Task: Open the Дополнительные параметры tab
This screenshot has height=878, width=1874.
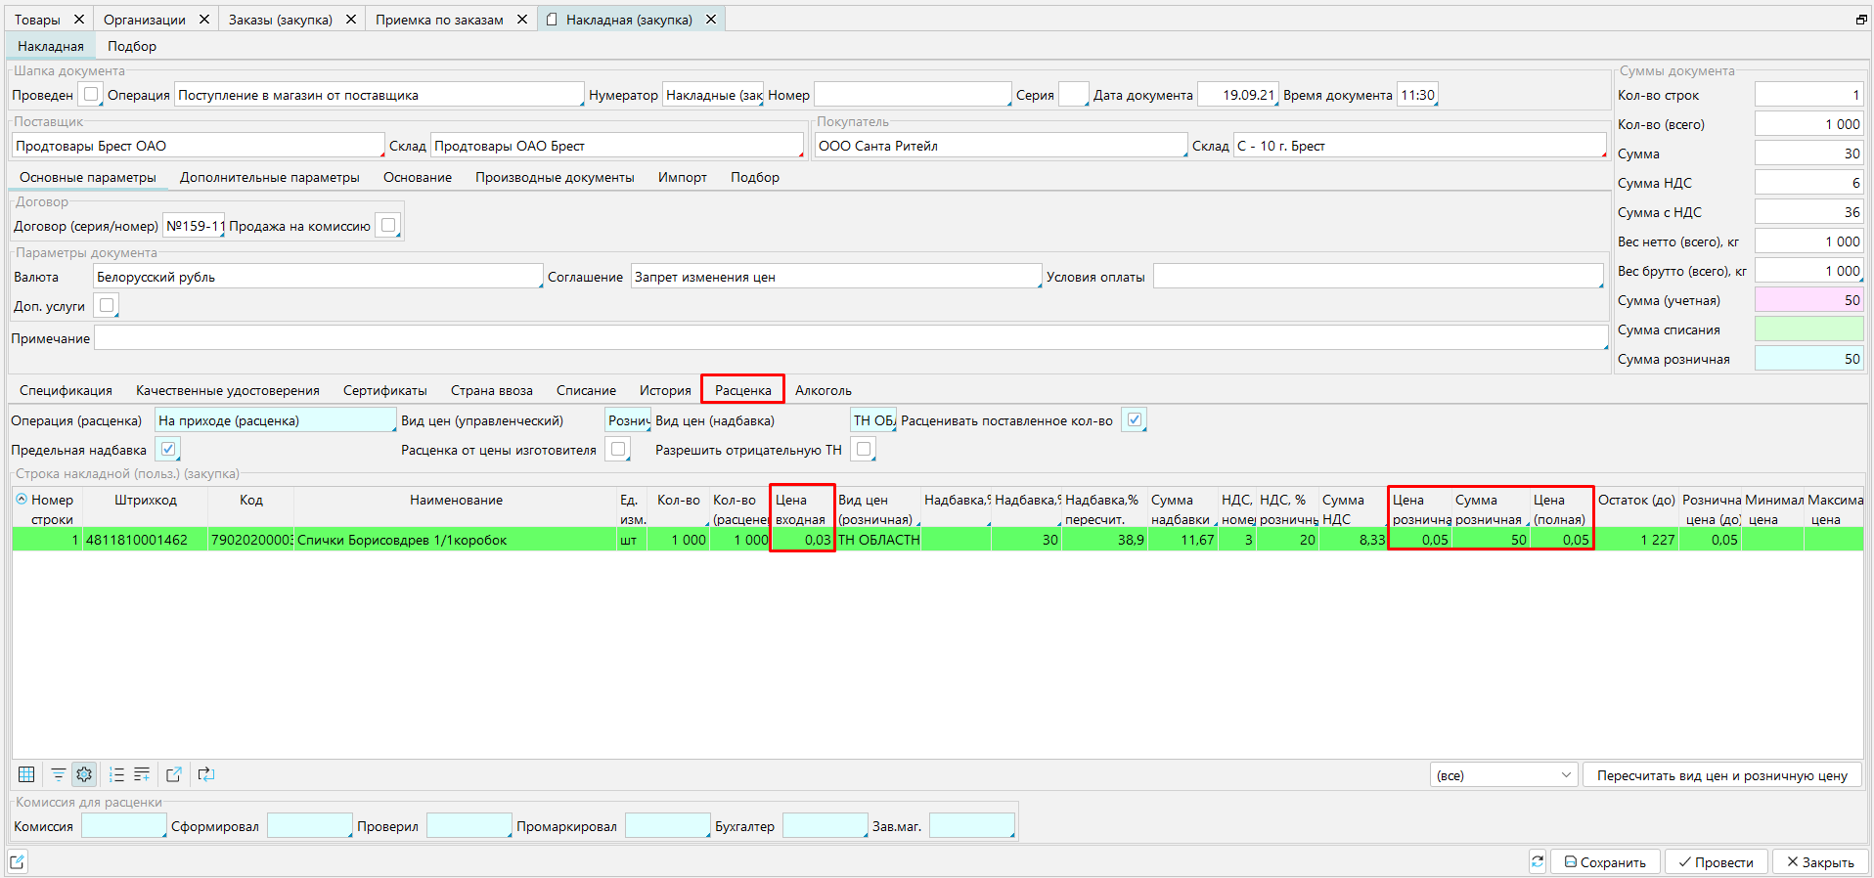Action: pos(269,177)
